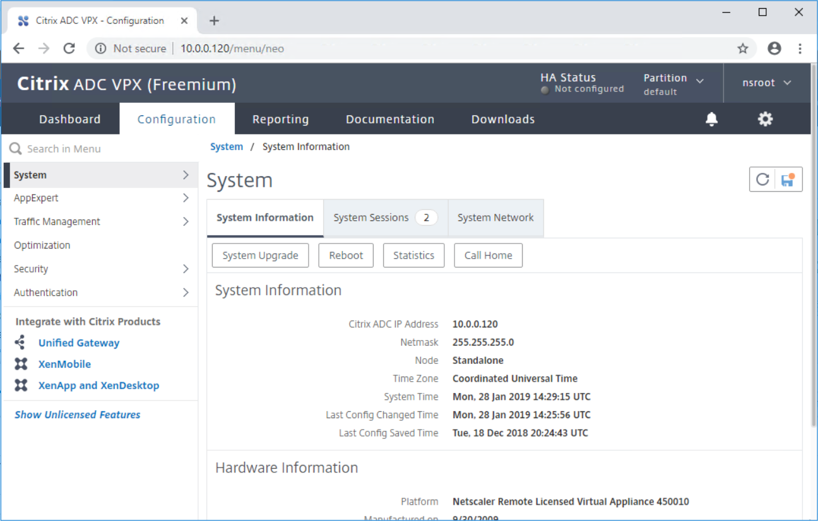This screenshot has height=521, width=818.
Task: Click the save configuration floppy icon
Action: coord(788,179)
